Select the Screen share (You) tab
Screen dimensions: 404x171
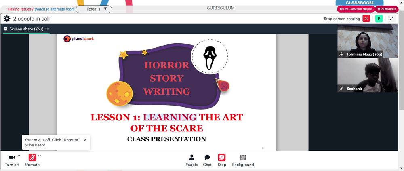[x=26, y=29]
